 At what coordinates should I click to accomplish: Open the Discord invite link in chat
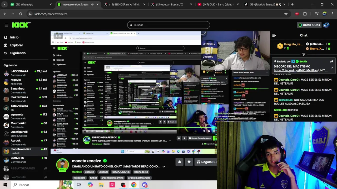point(296,70)
